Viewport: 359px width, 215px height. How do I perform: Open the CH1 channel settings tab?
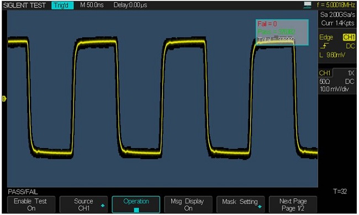(325, 73)
